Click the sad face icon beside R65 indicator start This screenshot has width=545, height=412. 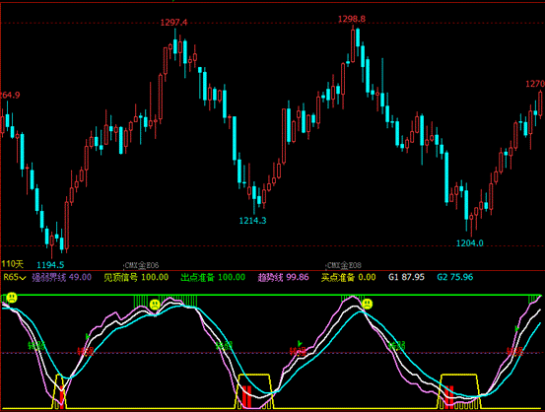(x=12, y=298)
